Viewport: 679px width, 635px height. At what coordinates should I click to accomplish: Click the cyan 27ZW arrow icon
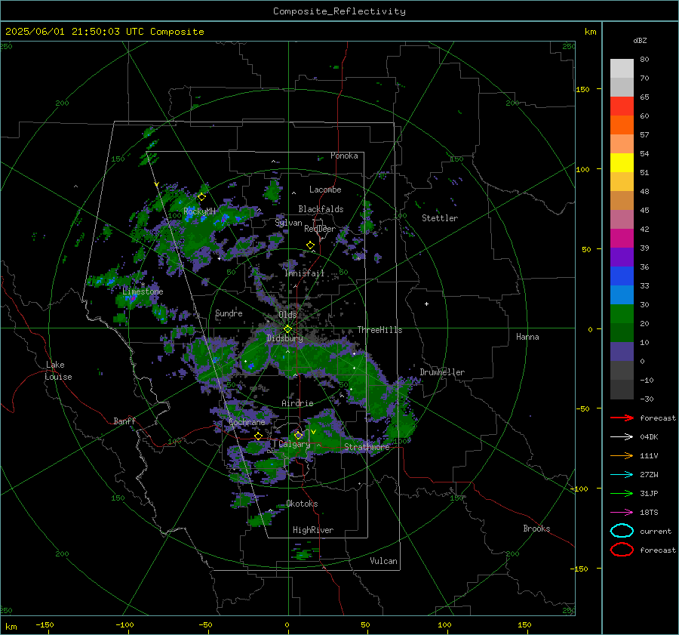(622, 475)
